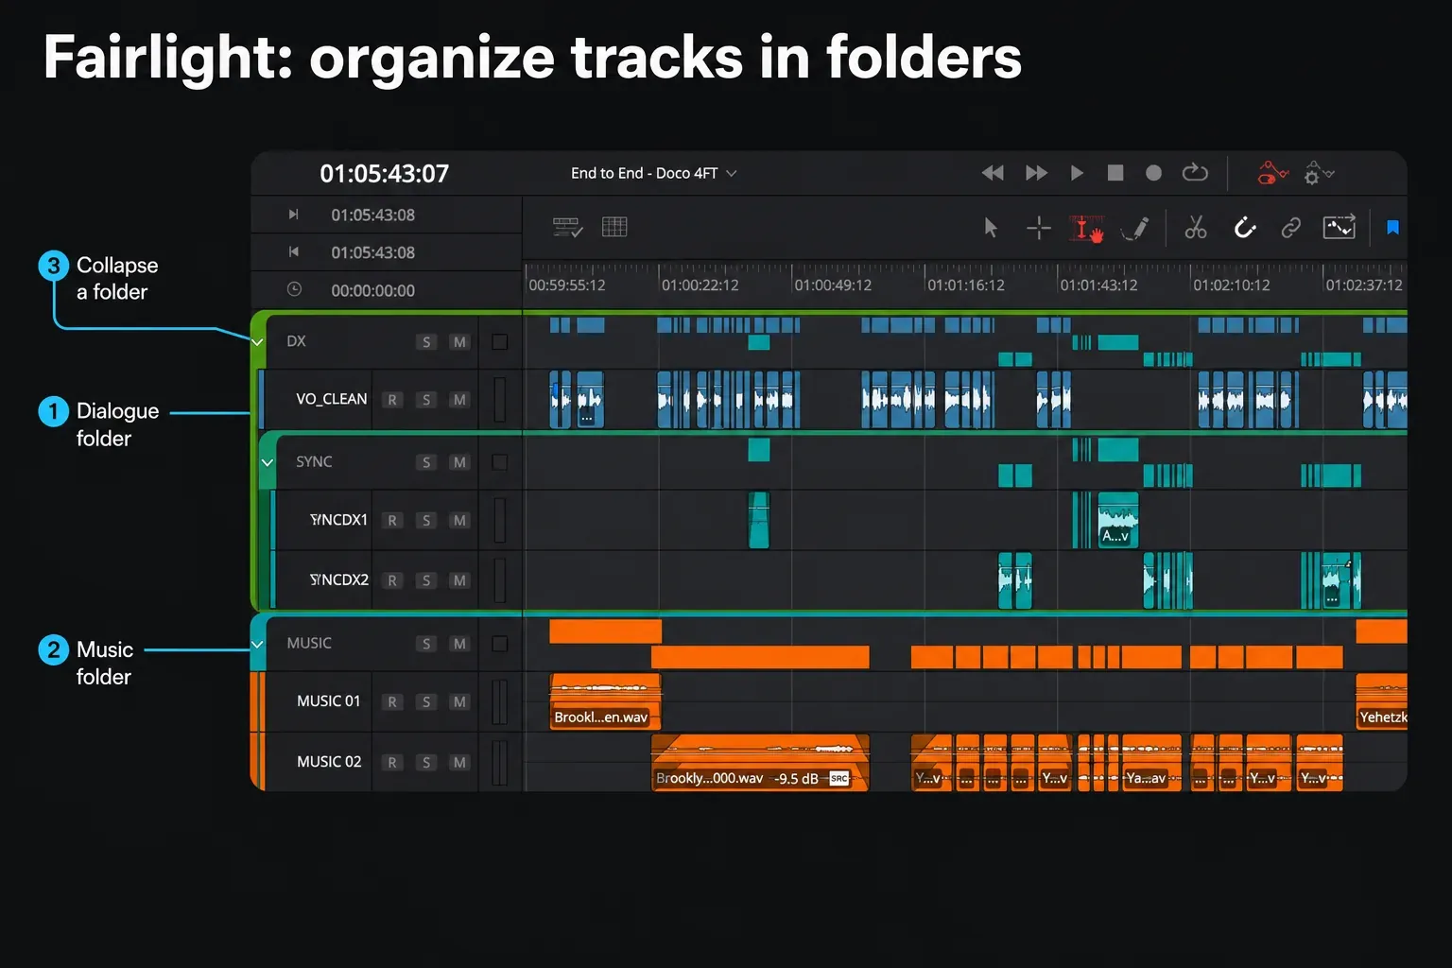Viewport: 1452px width, 968px height.
Task: Collapse the SYNC folder chevron
Action: point(268,462)
